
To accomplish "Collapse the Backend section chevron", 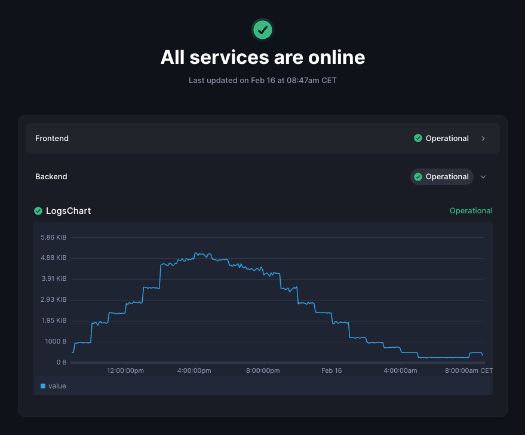I will 483,177.
